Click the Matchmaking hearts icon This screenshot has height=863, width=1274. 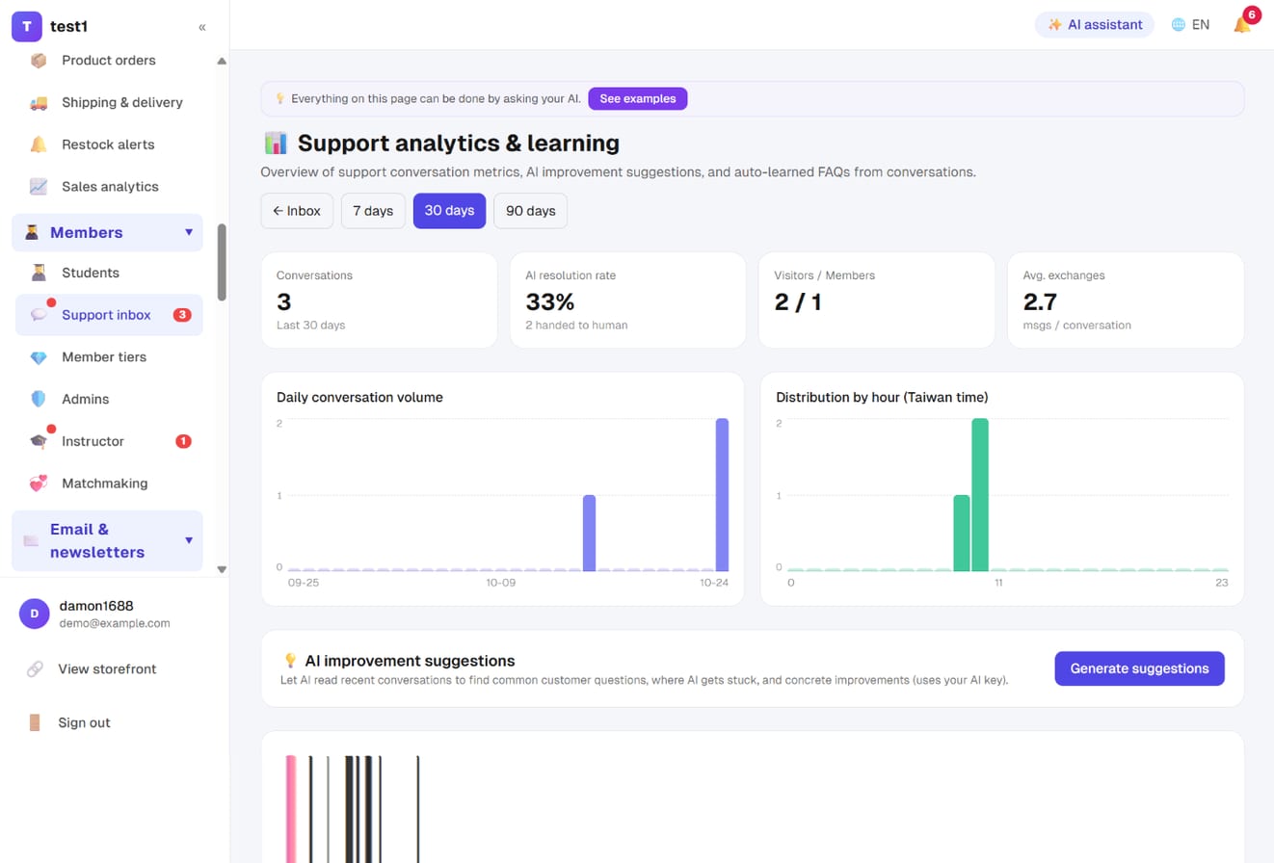click(39, 484)
